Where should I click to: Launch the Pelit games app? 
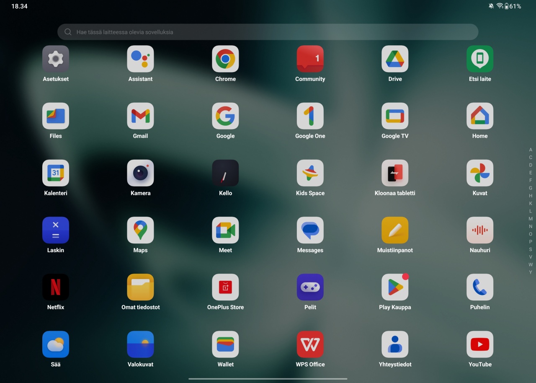[310, 287]
